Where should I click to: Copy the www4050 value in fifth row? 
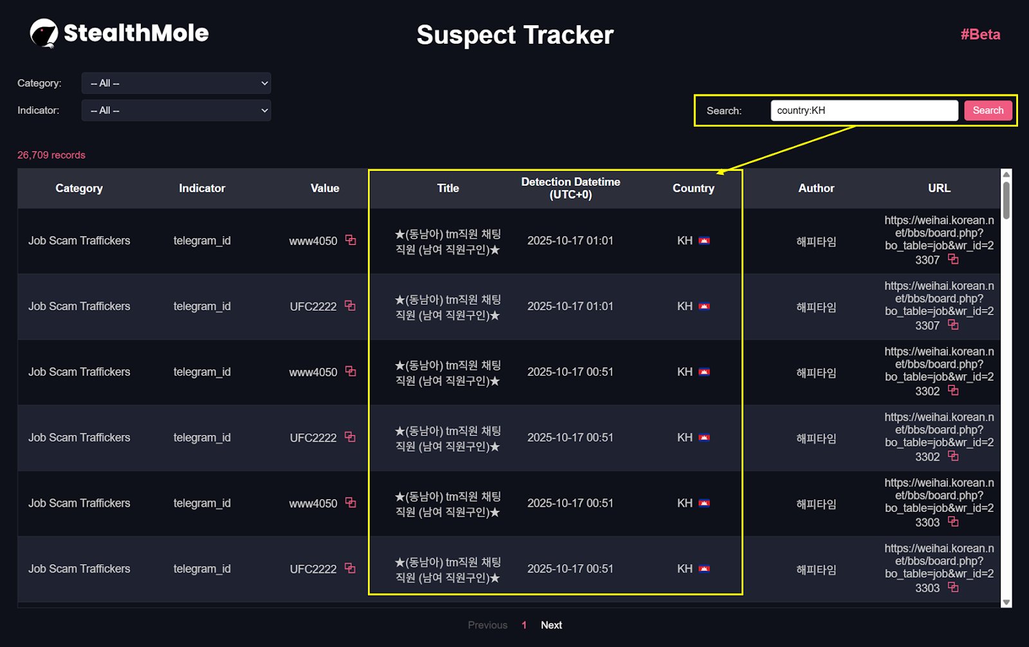pyautogui.click(x=351, y=502)
